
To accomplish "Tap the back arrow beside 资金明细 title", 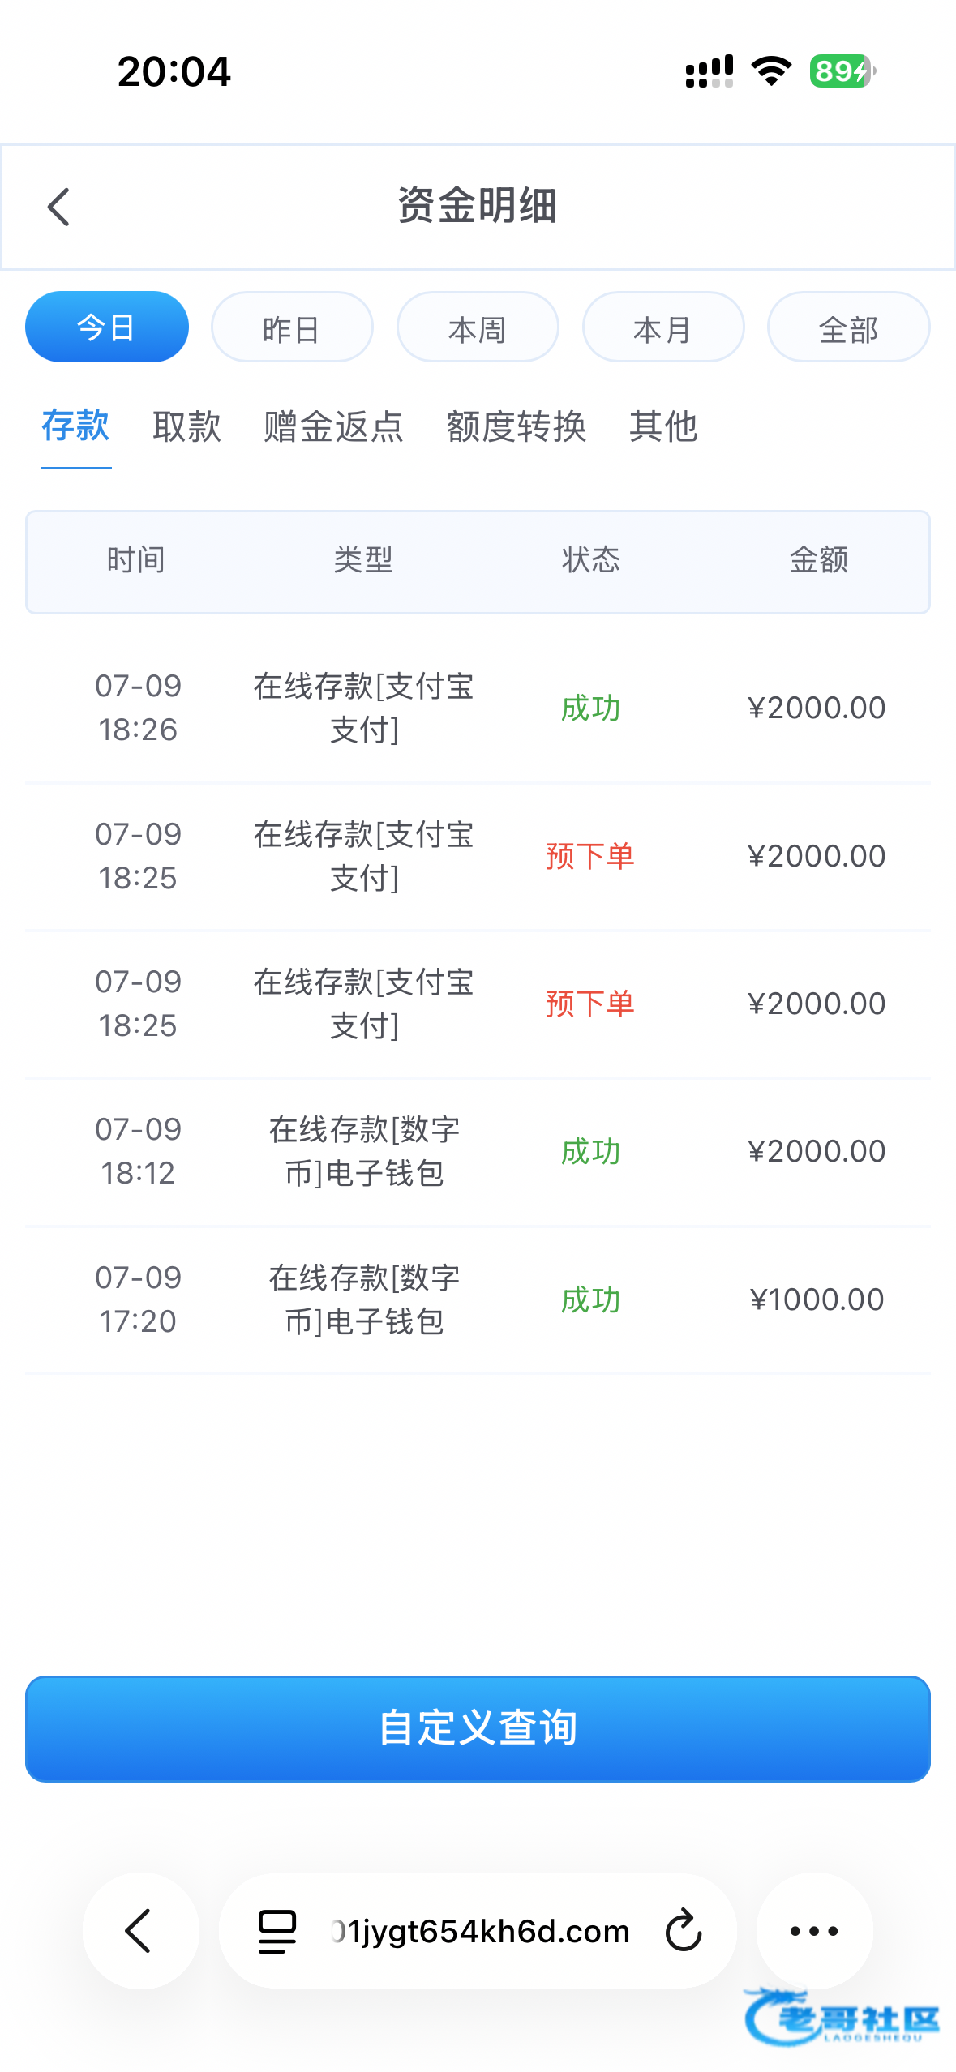I will coord(58,207).
